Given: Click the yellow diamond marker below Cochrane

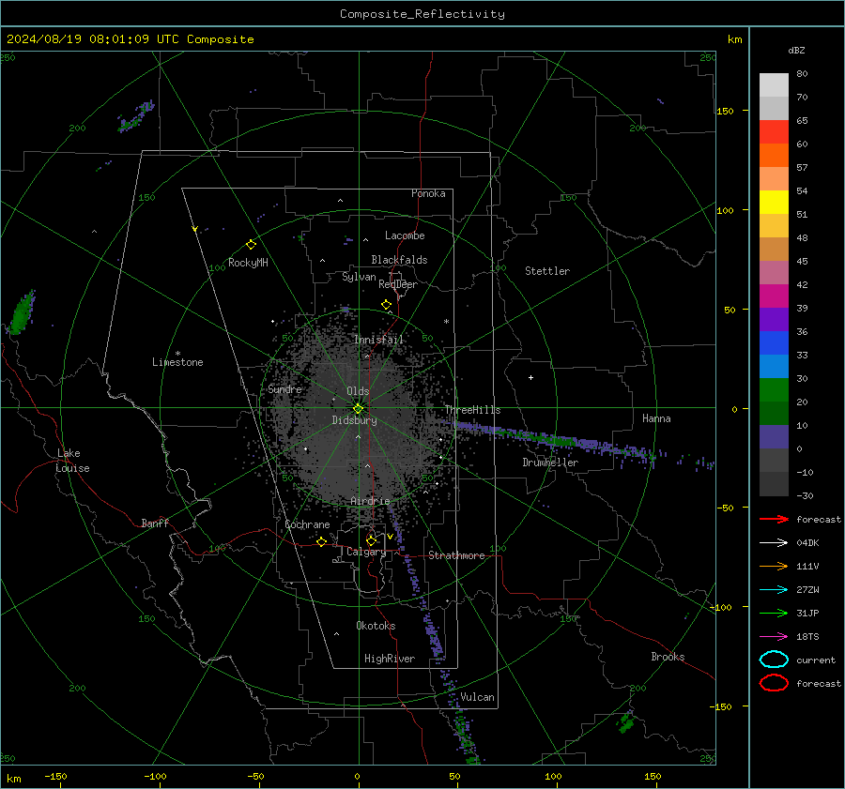Looking at the screenshot, I should (321, 541).
